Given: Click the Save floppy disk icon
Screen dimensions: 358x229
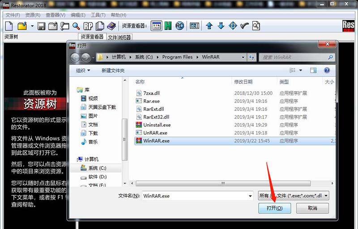Looking at the screenshot, I should coord(41,26).
